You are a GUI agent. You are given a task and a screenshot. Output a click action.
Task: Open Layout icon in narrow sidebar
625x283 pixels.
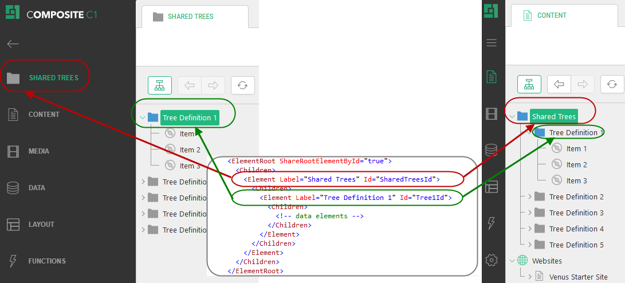coord(491,187)
